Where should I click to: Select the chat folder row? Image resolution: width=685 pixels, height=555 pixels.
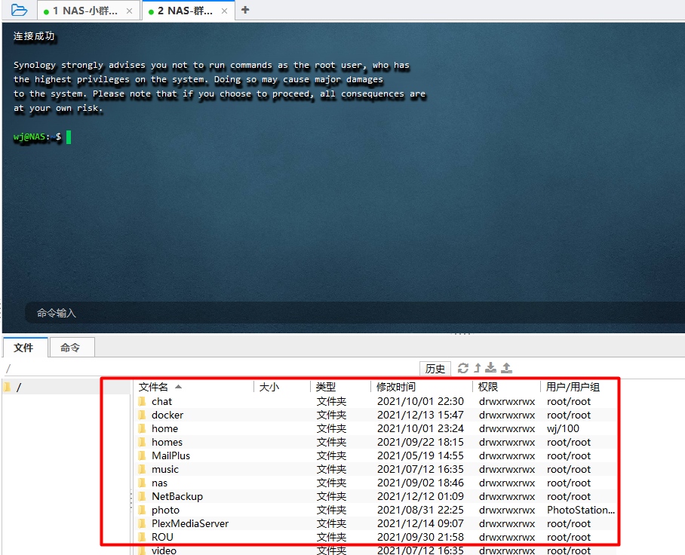coord(376,401)
